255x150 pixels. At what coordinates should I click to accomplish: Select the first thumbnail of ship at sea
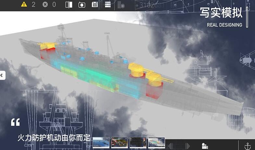pyautogui.click(x=101, y=143)
